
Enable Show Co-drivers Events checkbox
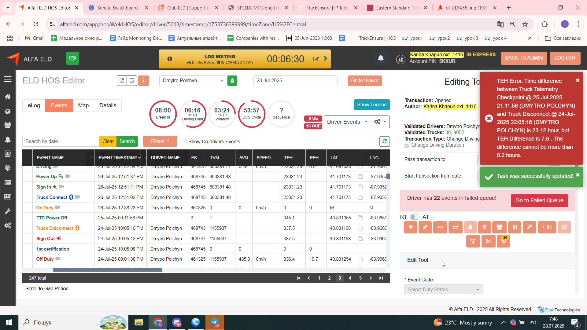click(185, 141)
